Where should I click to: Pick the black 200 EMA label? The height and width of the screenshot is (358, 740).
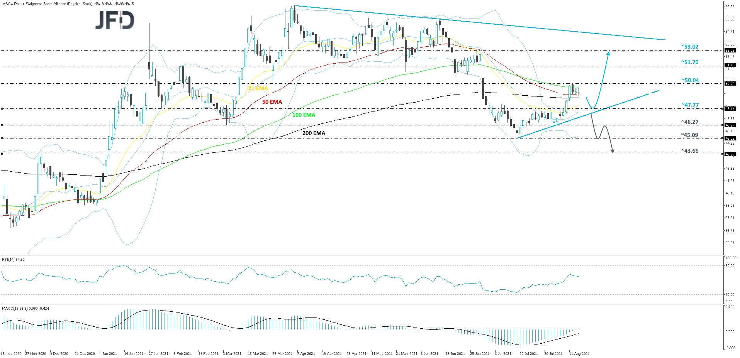point(314,133)
